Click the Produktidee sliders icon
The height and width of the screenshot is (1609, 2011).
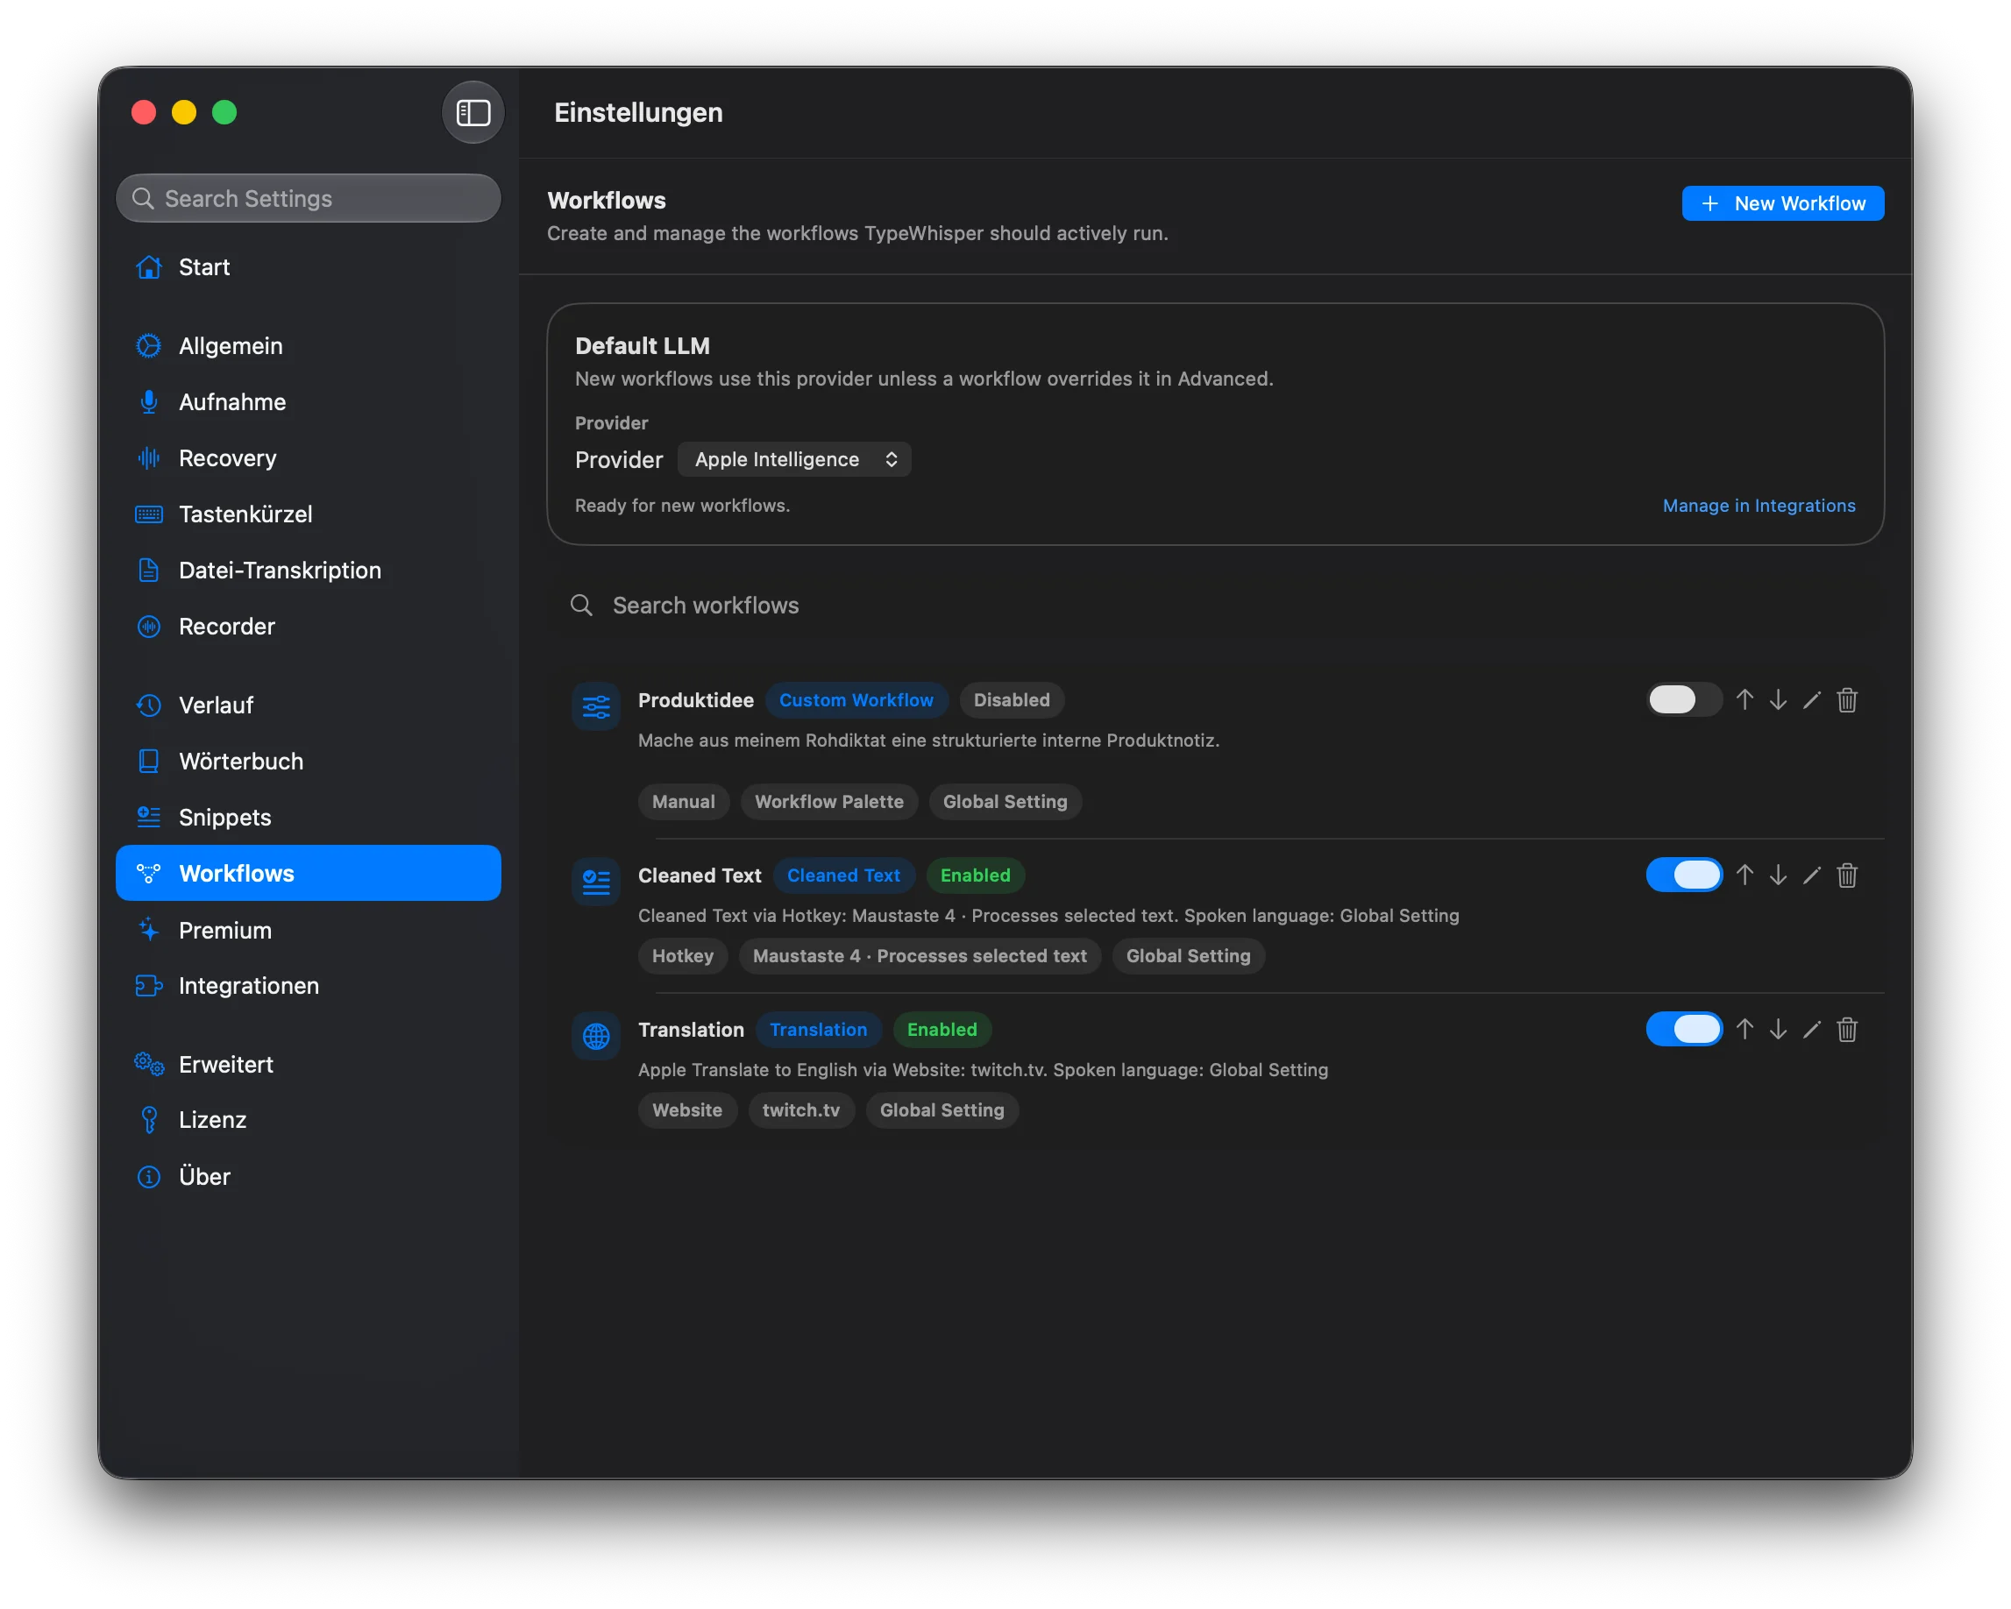[596, 706]
